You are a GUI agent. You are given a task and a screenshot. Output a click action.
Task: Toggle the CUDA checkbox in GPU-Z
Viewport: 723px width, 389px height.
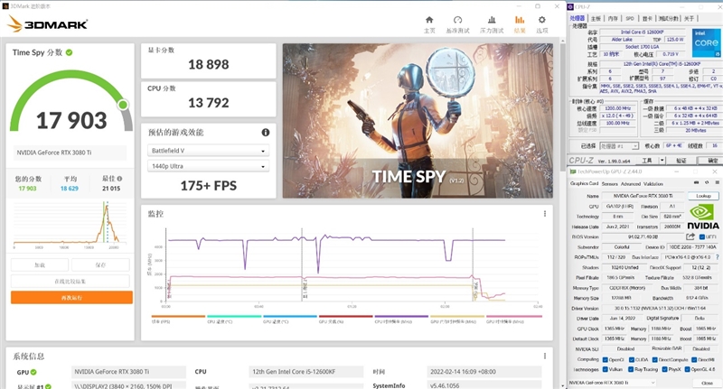(x=632, y=359)
